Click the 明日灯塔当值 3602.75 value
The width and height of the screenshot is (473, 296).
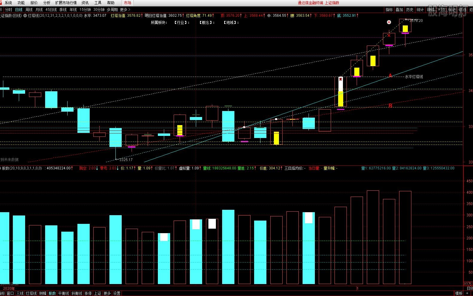(164, 16)
